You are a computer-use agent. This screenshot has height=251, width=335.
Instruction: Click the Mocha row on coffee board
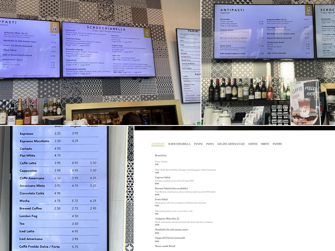pyautogui.click(x=26, y=201)
